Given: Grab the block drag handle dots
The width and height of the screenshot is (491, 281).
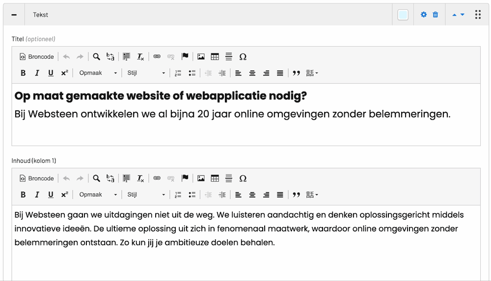Looking at the screenshot, I should point(478,15).
